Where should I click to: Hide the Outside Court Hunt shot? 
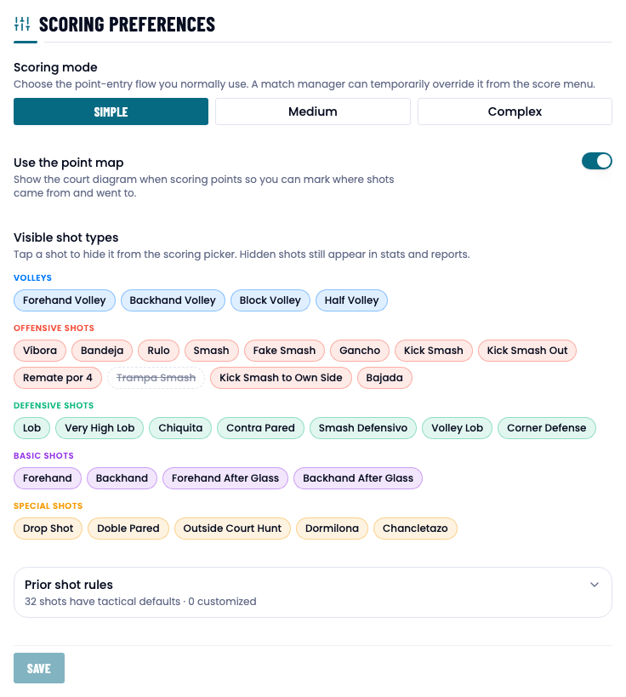232,528
